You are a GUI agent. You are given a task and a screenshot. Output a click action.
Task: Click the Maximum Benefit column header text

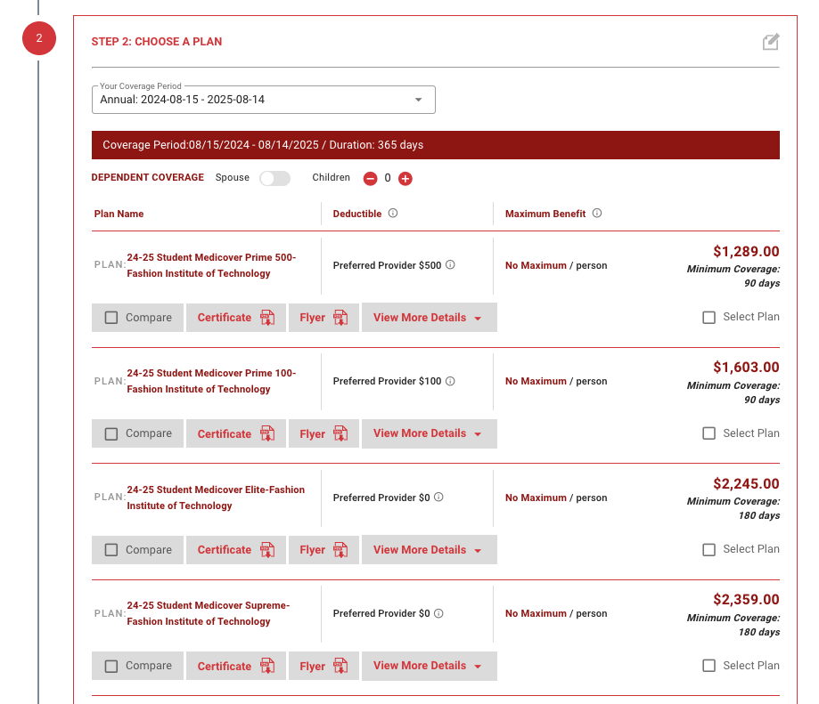(545, 214)
